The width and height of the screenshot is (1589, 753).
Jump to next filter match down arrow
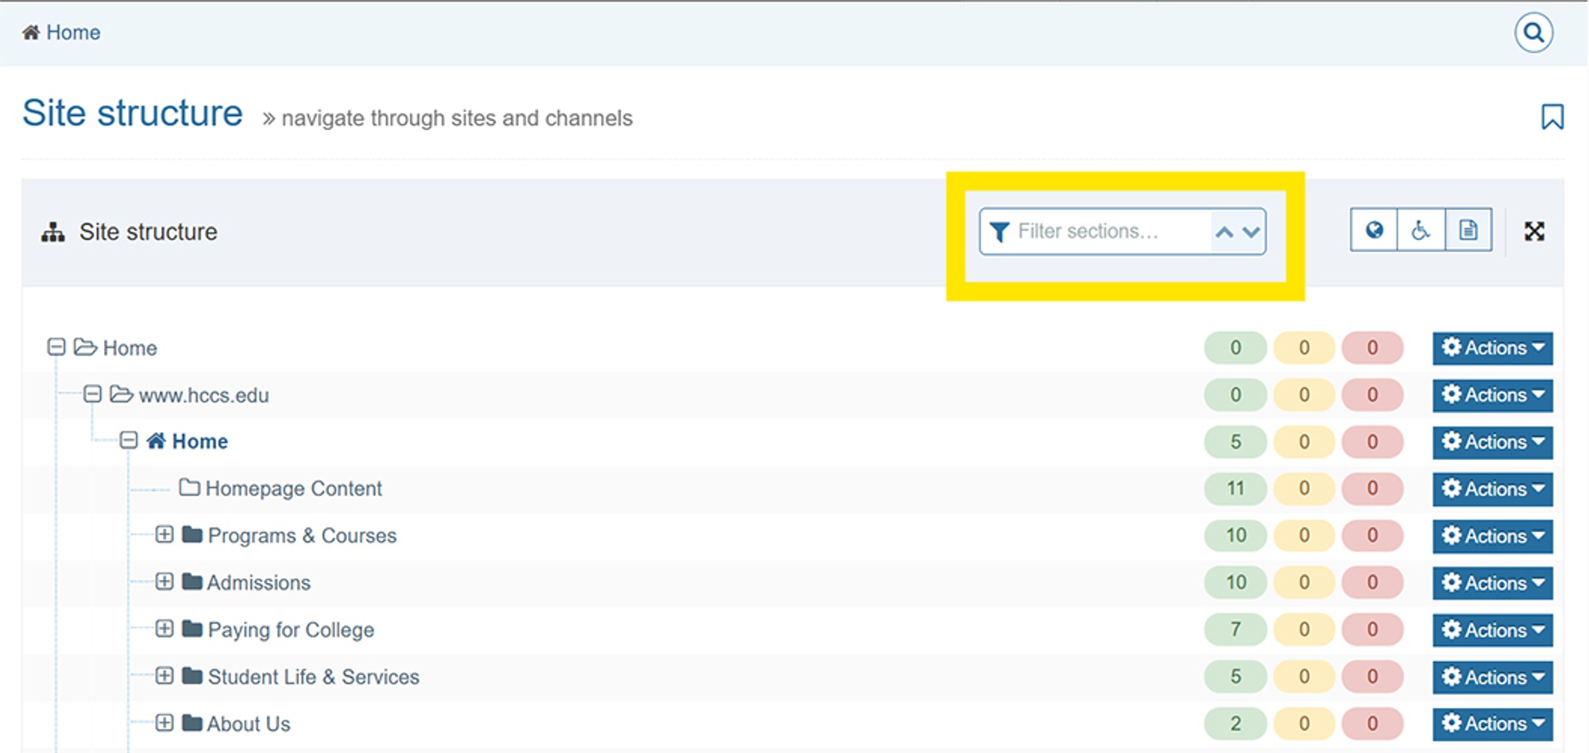(1251, 232)
